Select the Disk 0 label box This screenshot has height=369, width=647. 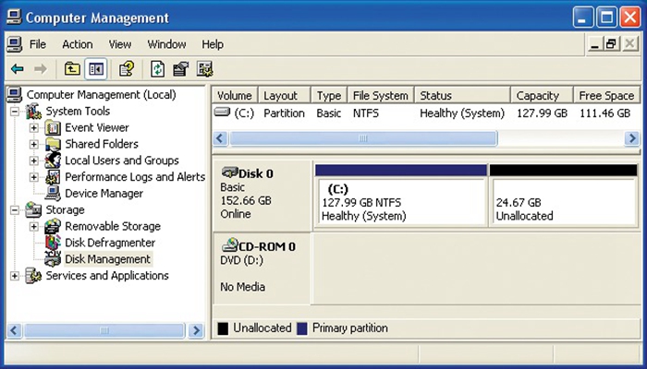pyautogui.click(x=262, y=196)
